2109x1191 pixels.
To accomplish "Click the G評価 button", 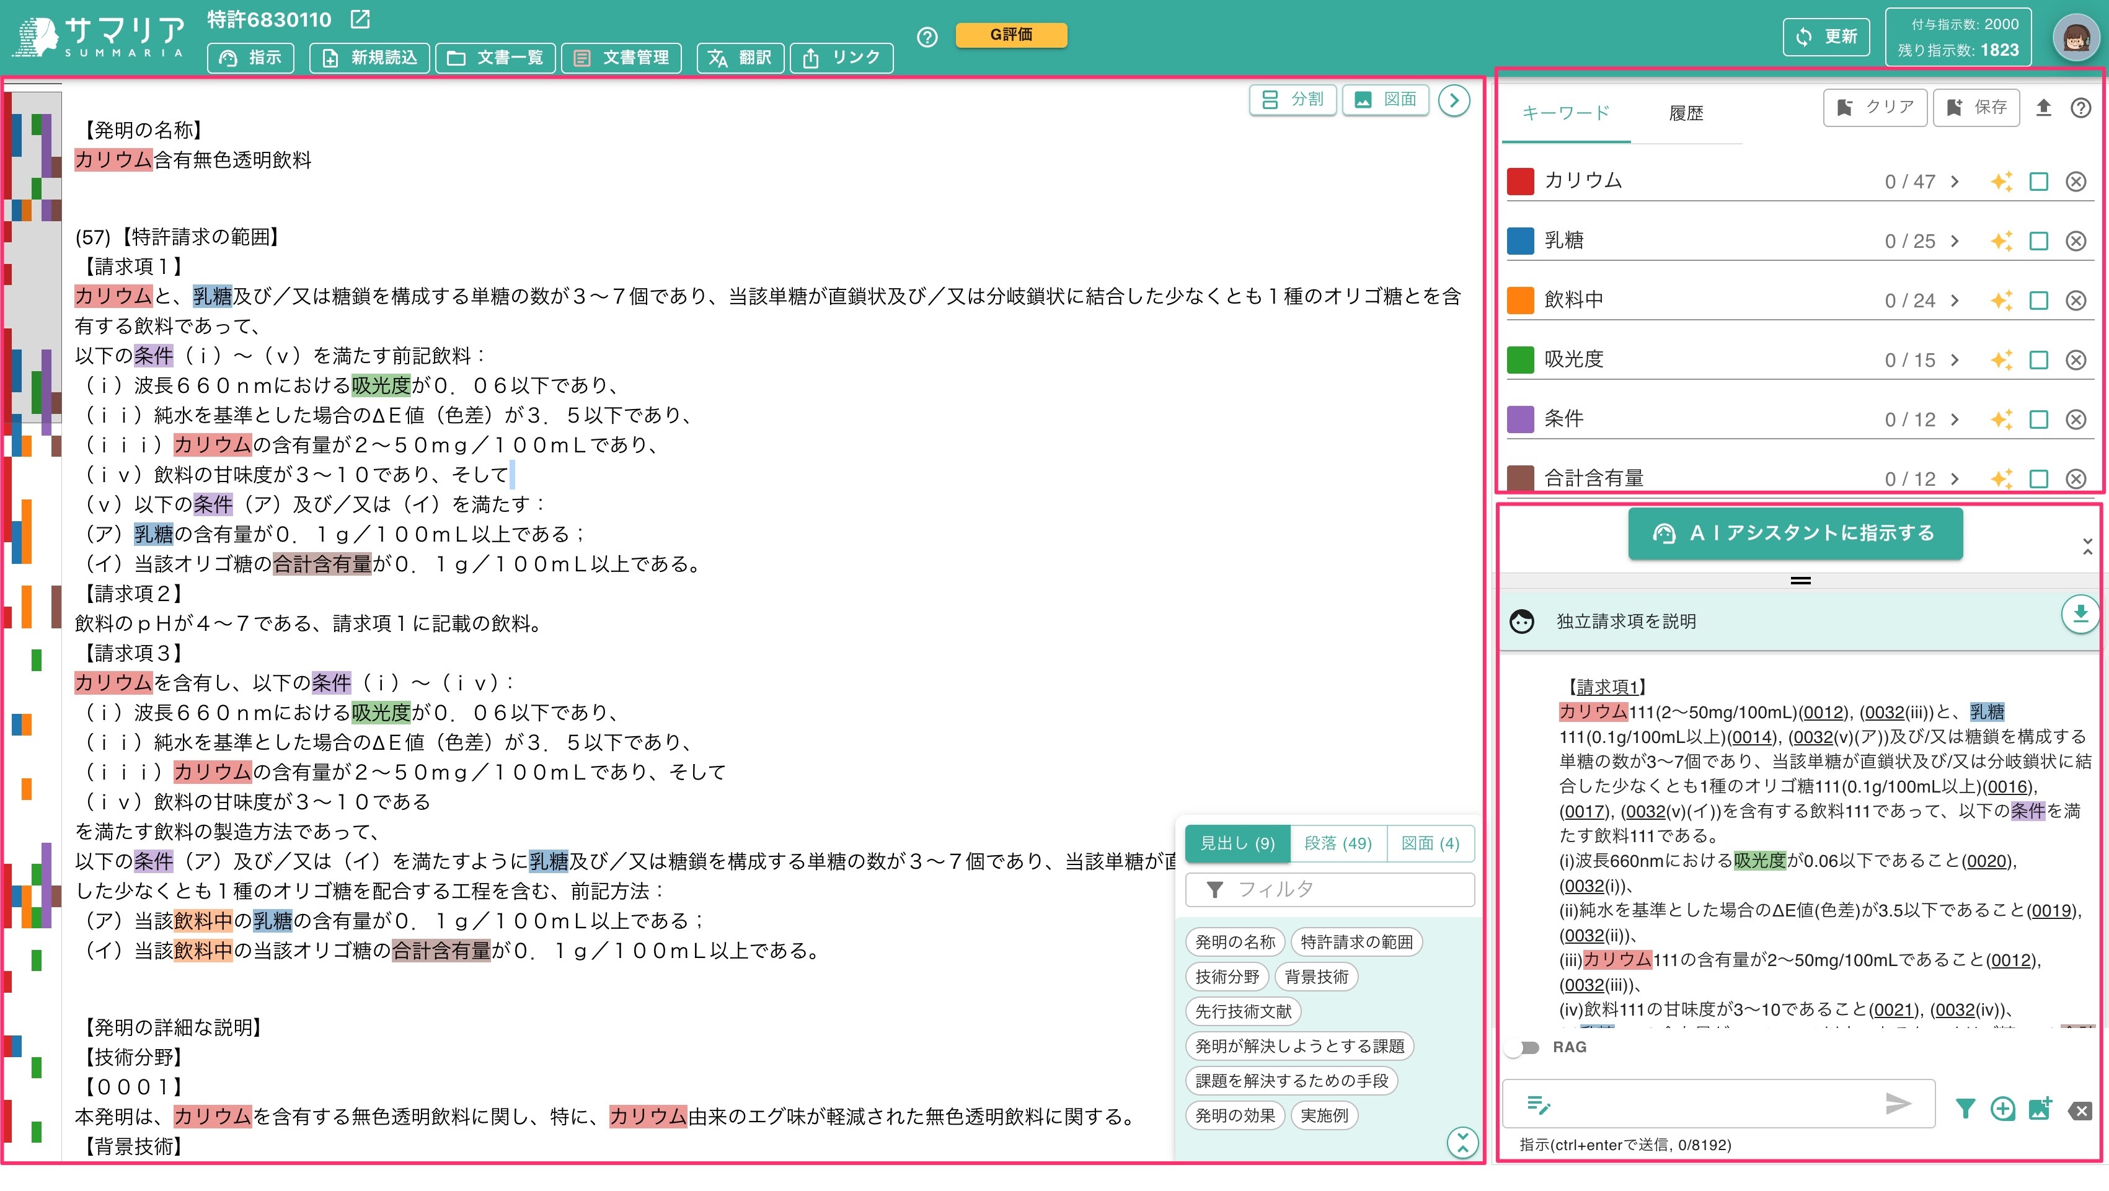I will tap(1011, 34).
